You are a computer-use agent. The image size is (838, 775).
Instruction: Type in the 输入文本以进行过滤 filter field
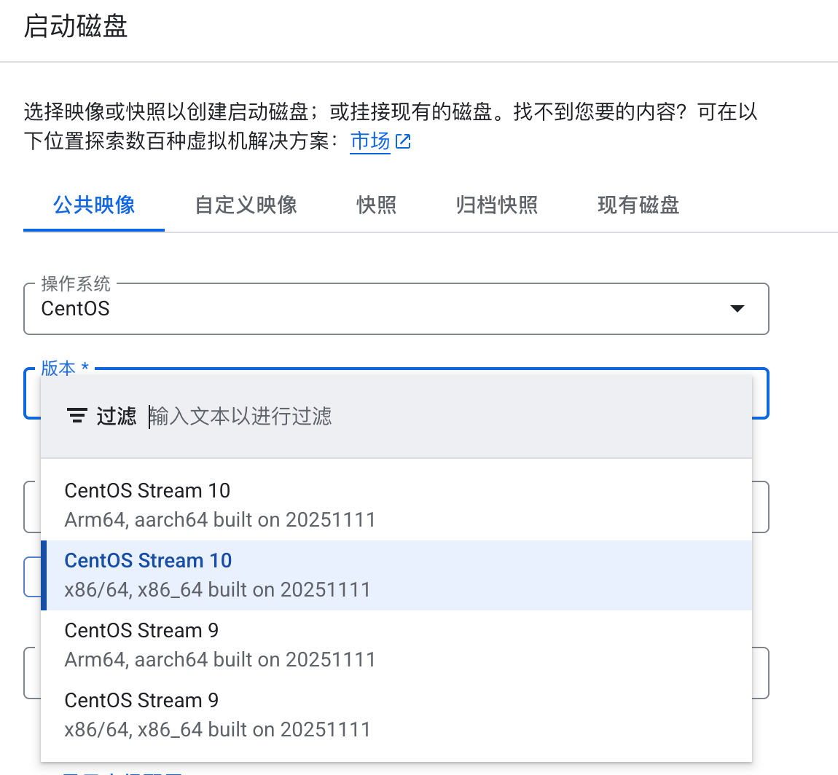(437, 417)
